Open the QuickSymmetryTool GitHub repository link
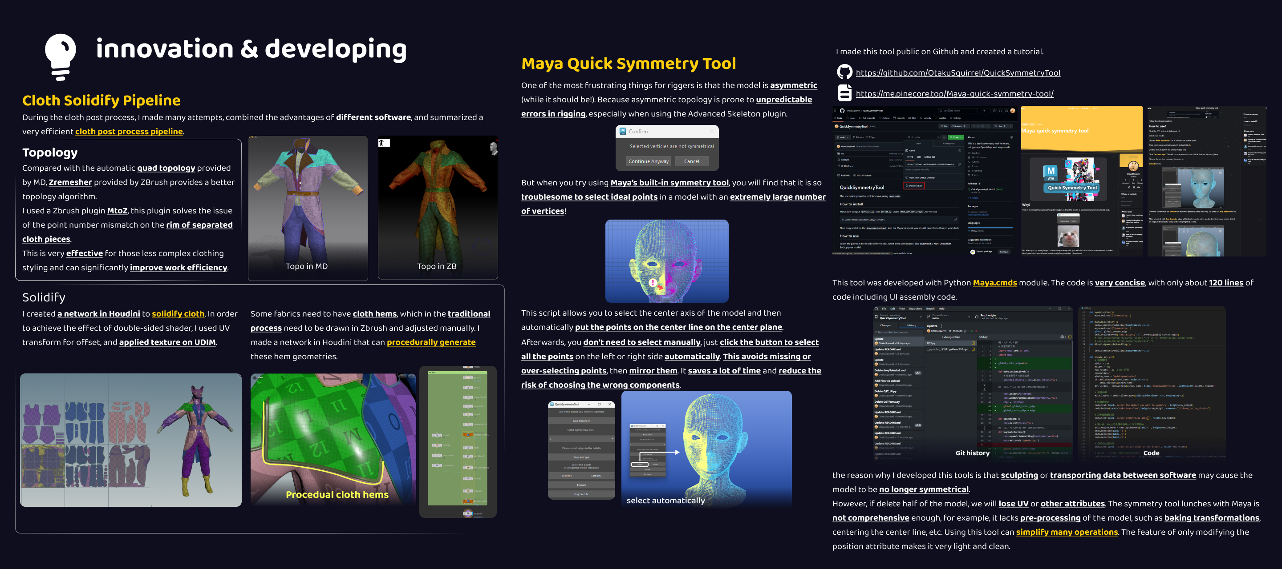 pyautogui.click(x=957, y=73)
